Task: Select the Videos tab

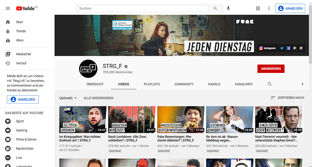Action: [x=124, y=84]
